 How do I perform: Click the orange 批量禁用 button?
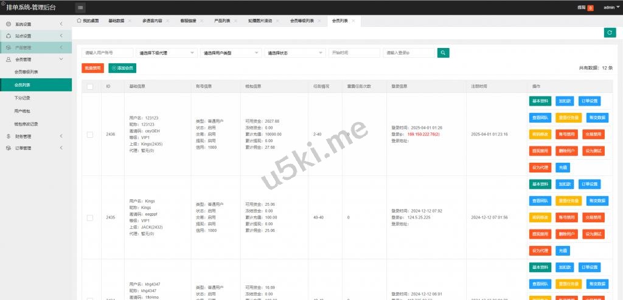[92, 68]
